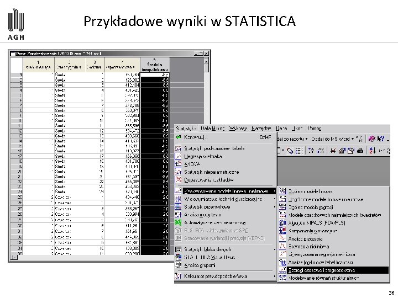Select row header 12 in spreadsheet
Screen dimensions: 398x298
click(x=17, y=131)
